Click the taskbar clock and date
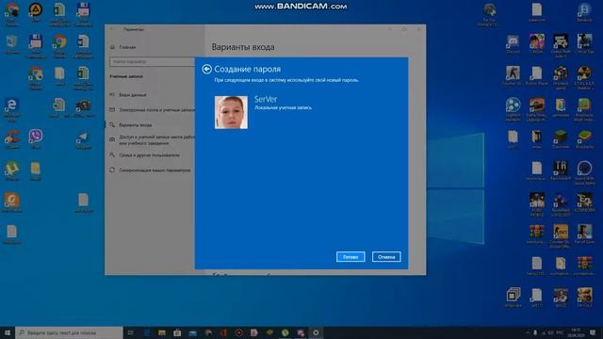This screenshot has height=339, width=603. 576,332
